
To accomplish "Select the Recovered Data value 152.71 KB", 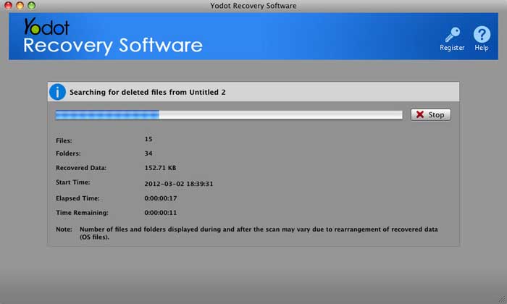I will click(x=160, y=168).
